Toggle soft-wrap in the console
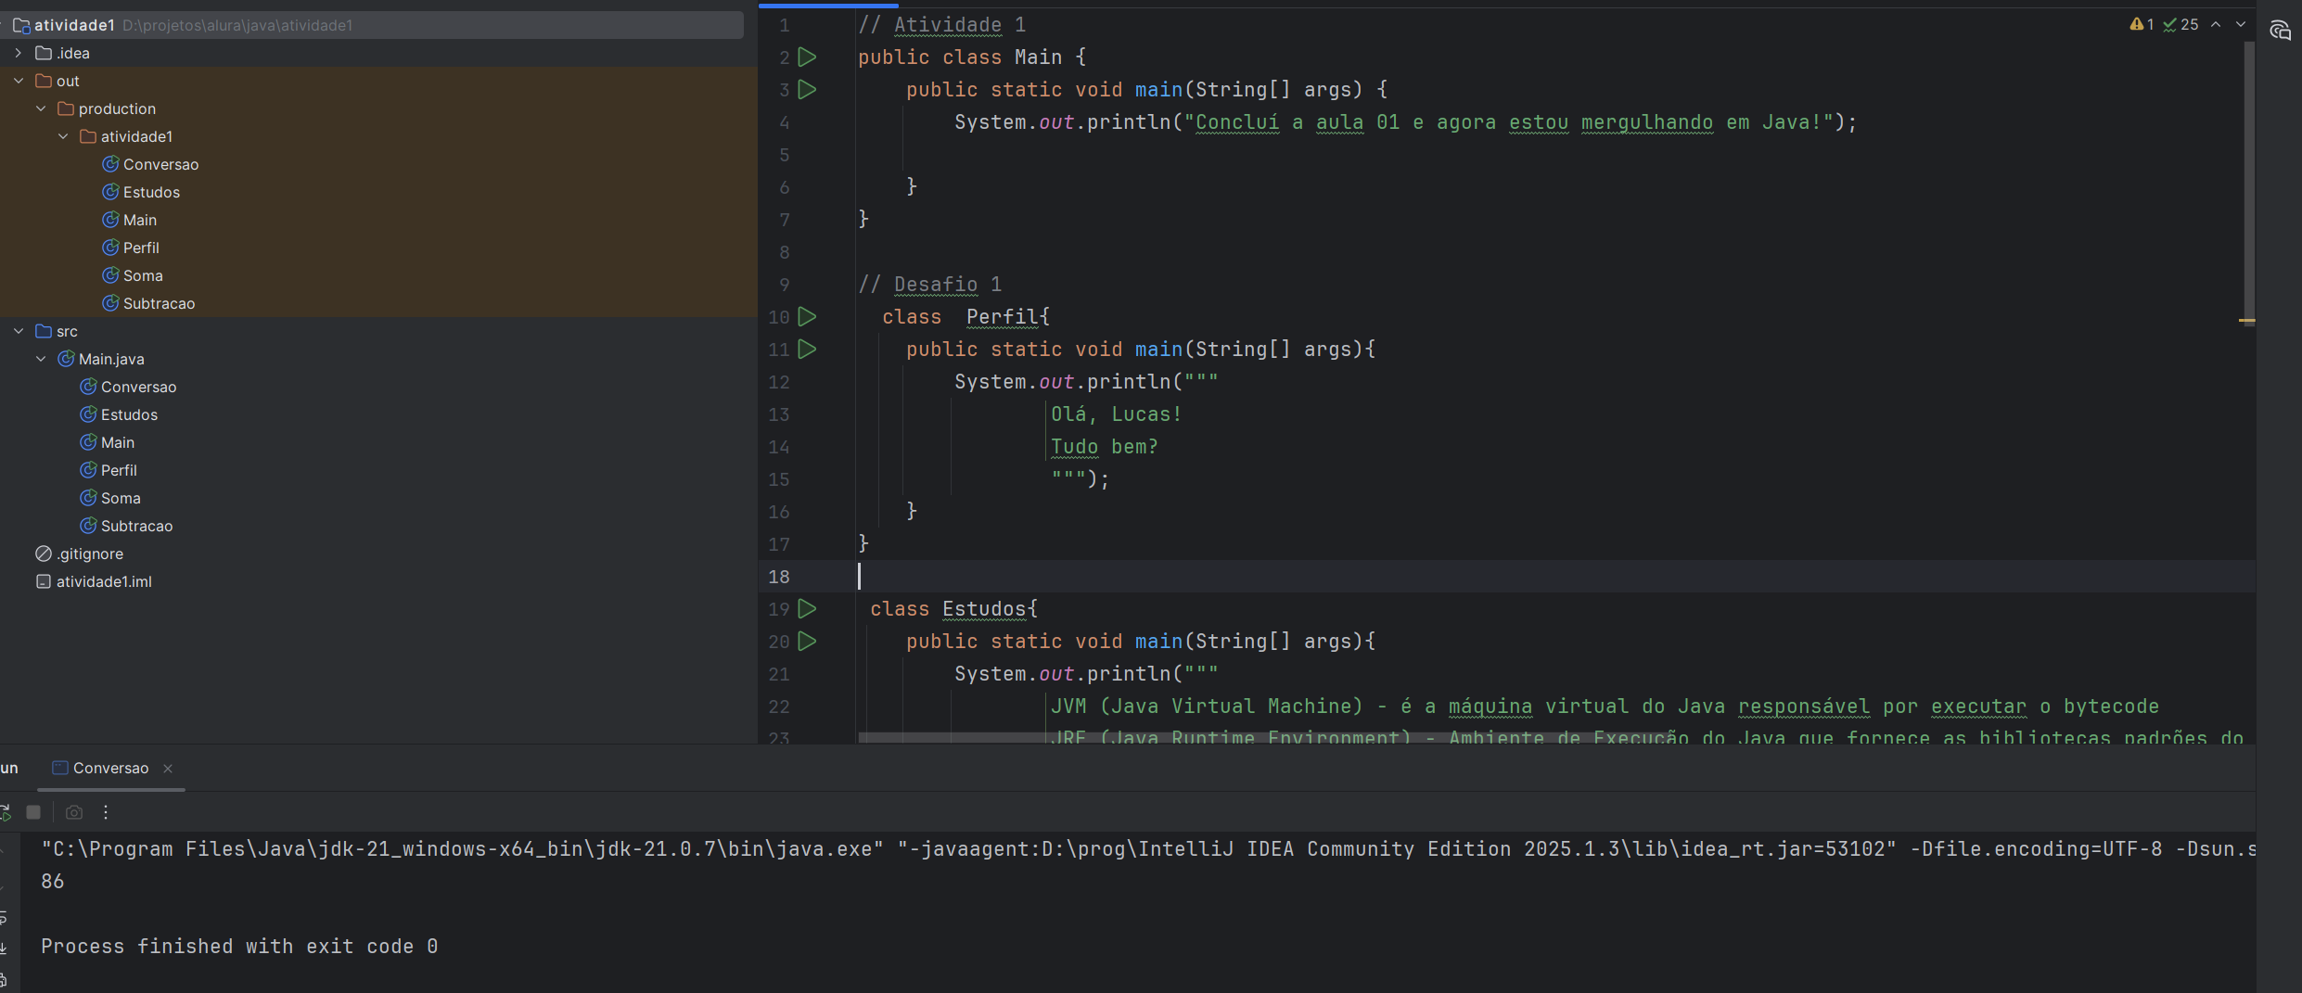The image size is (2302, 993). pyautogui.click(x=4, y=918)
